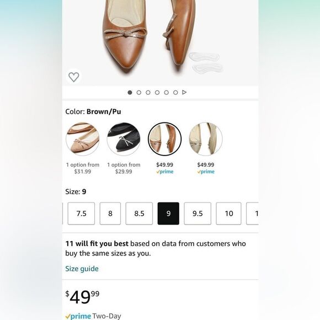
Task: Select size 10
Action: [x=228, y=214]
